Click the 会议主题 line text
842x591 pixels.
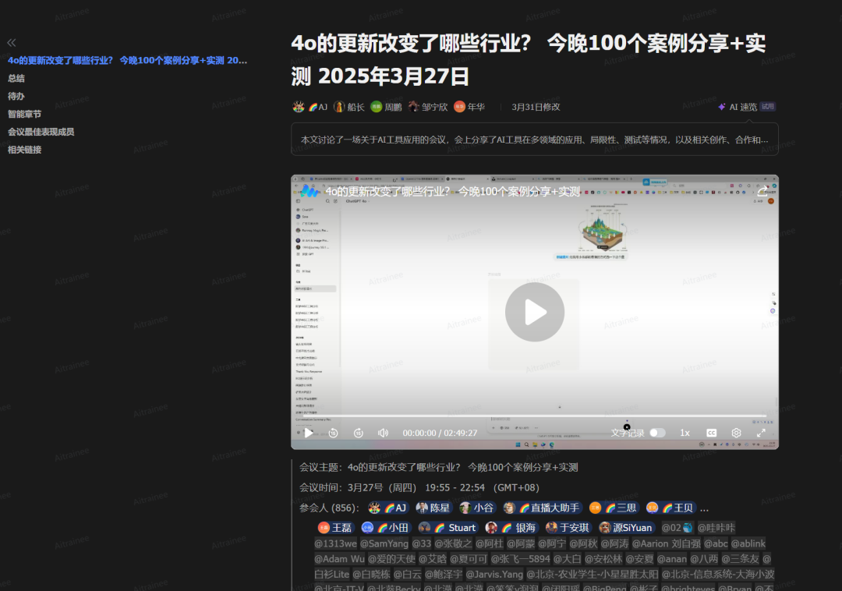tap(439, 467)
